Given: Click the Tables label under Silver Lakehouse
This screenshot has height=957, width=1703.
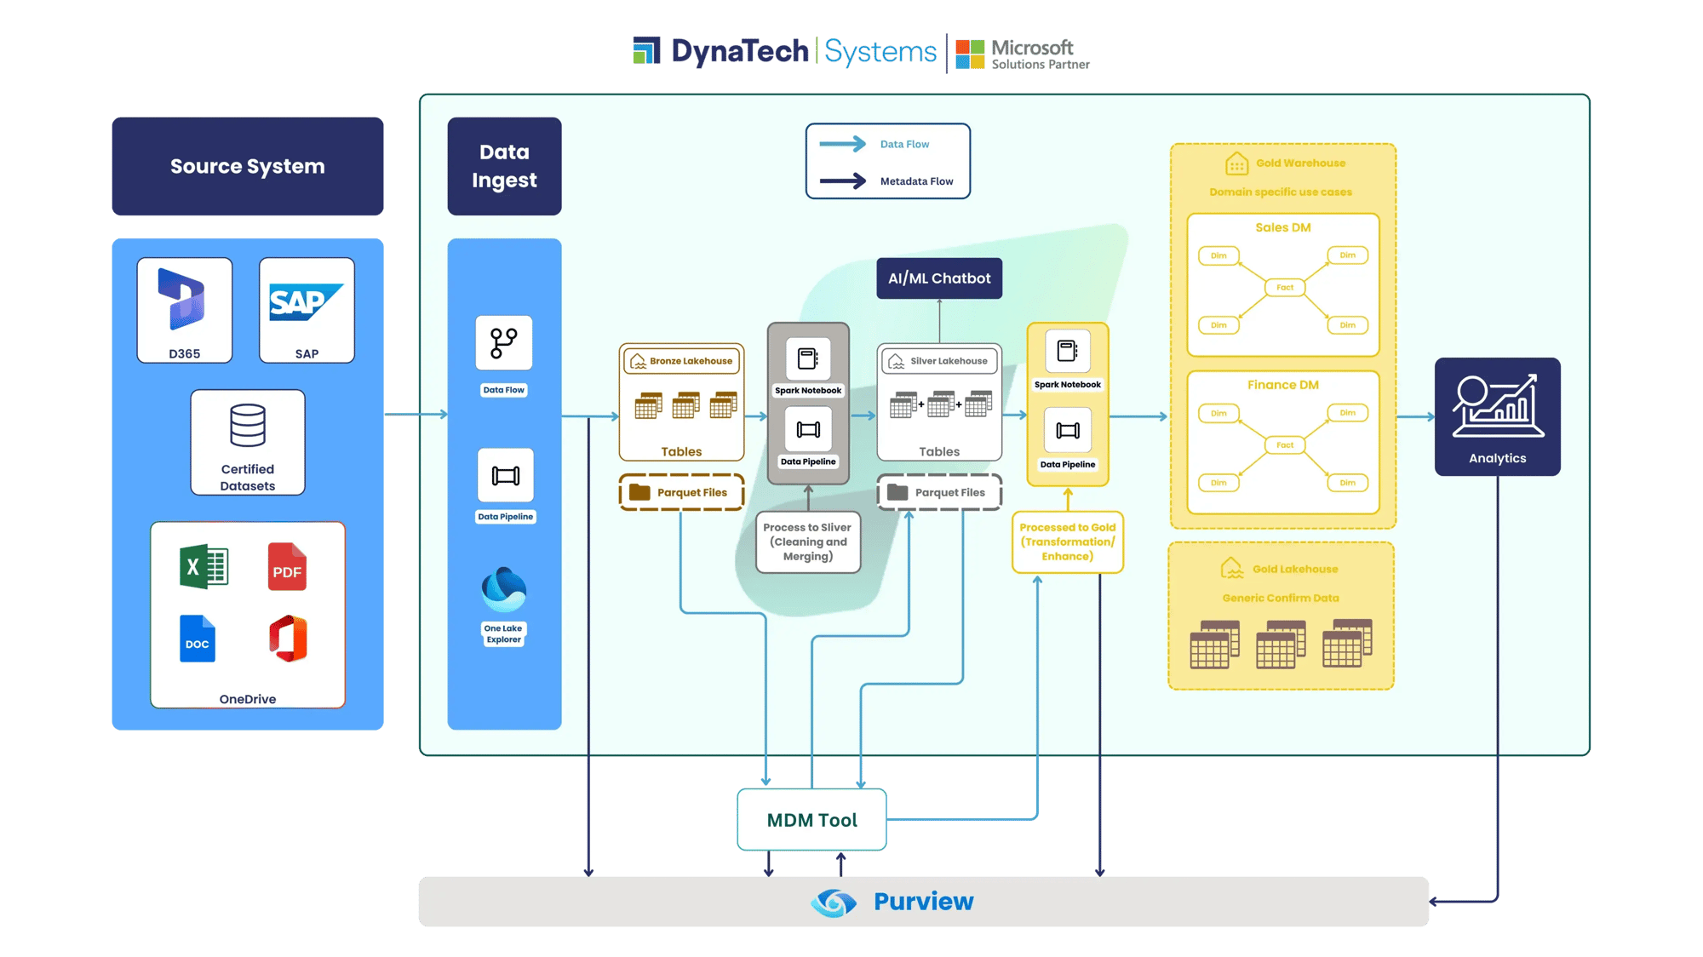Looking at the screenshot, I should coord(939,452).
